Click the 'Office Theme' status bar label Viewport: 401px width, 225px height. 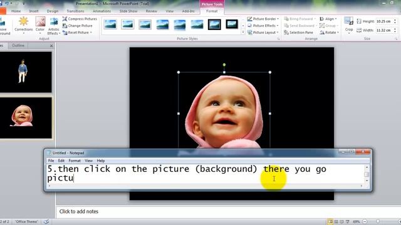(26, 222)
